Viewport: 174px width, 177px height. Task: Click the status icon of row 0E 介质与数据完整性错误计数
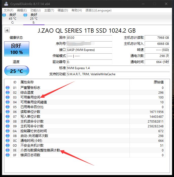click(8, 150)
